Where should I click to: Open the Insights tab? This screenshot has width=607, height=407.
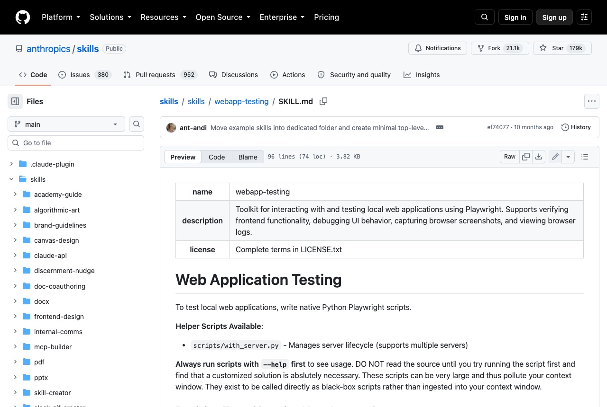tap(422, 75)
